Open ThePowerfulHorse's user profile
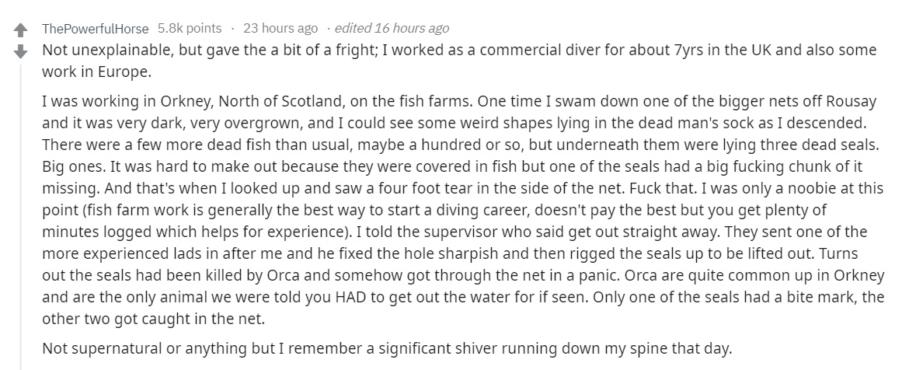 [96, 28]
